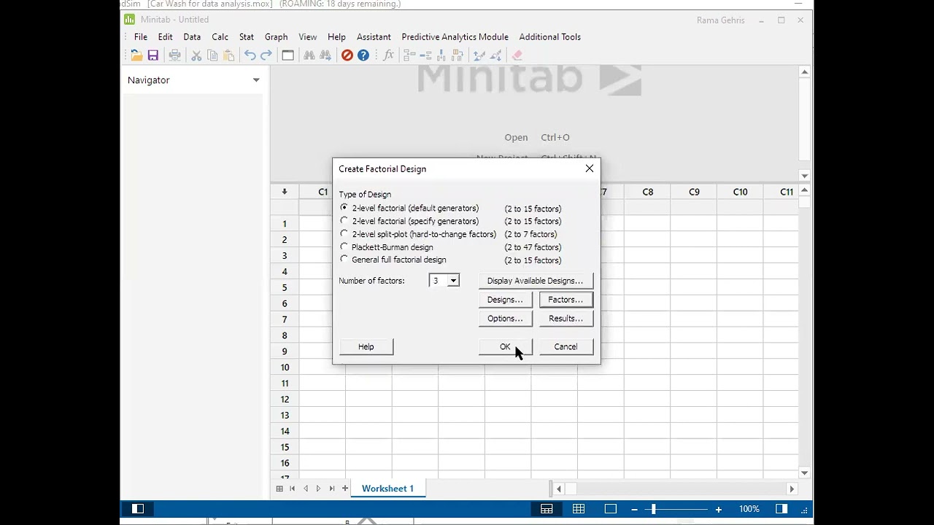Click the C10 column header

[740, 192]
